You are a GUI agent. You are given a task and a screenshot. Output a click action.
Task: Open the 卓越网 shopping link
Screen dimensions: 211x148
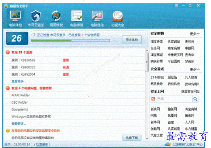[x=190, y=48]
